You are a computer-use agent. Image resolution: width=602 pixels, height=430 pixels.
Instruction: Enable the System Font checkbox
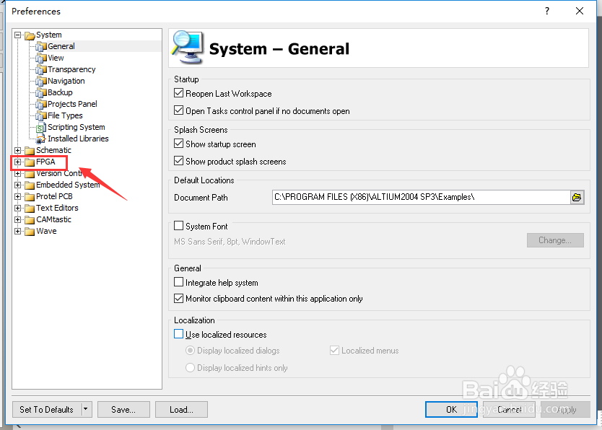[178, 226]
